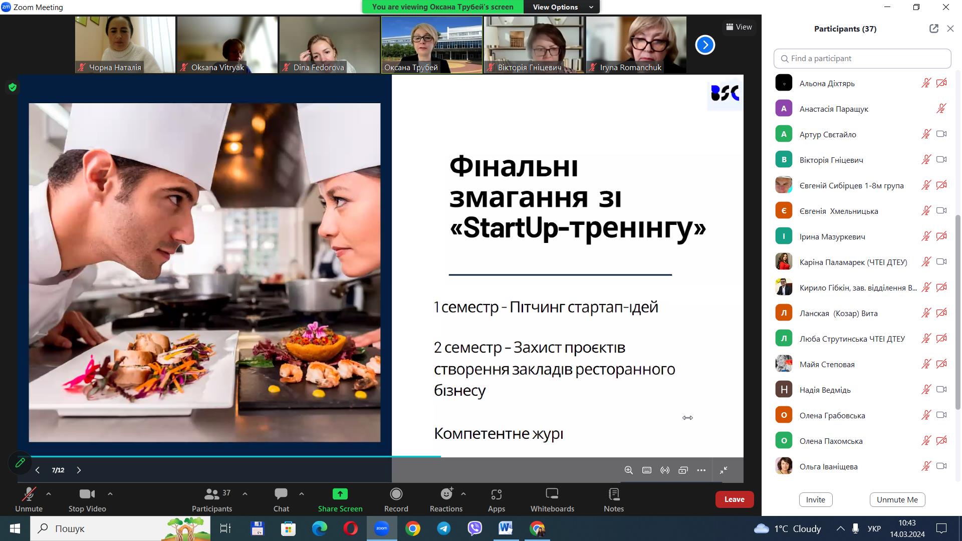Expand the View Options dropdown

click(x=561, y=7)
